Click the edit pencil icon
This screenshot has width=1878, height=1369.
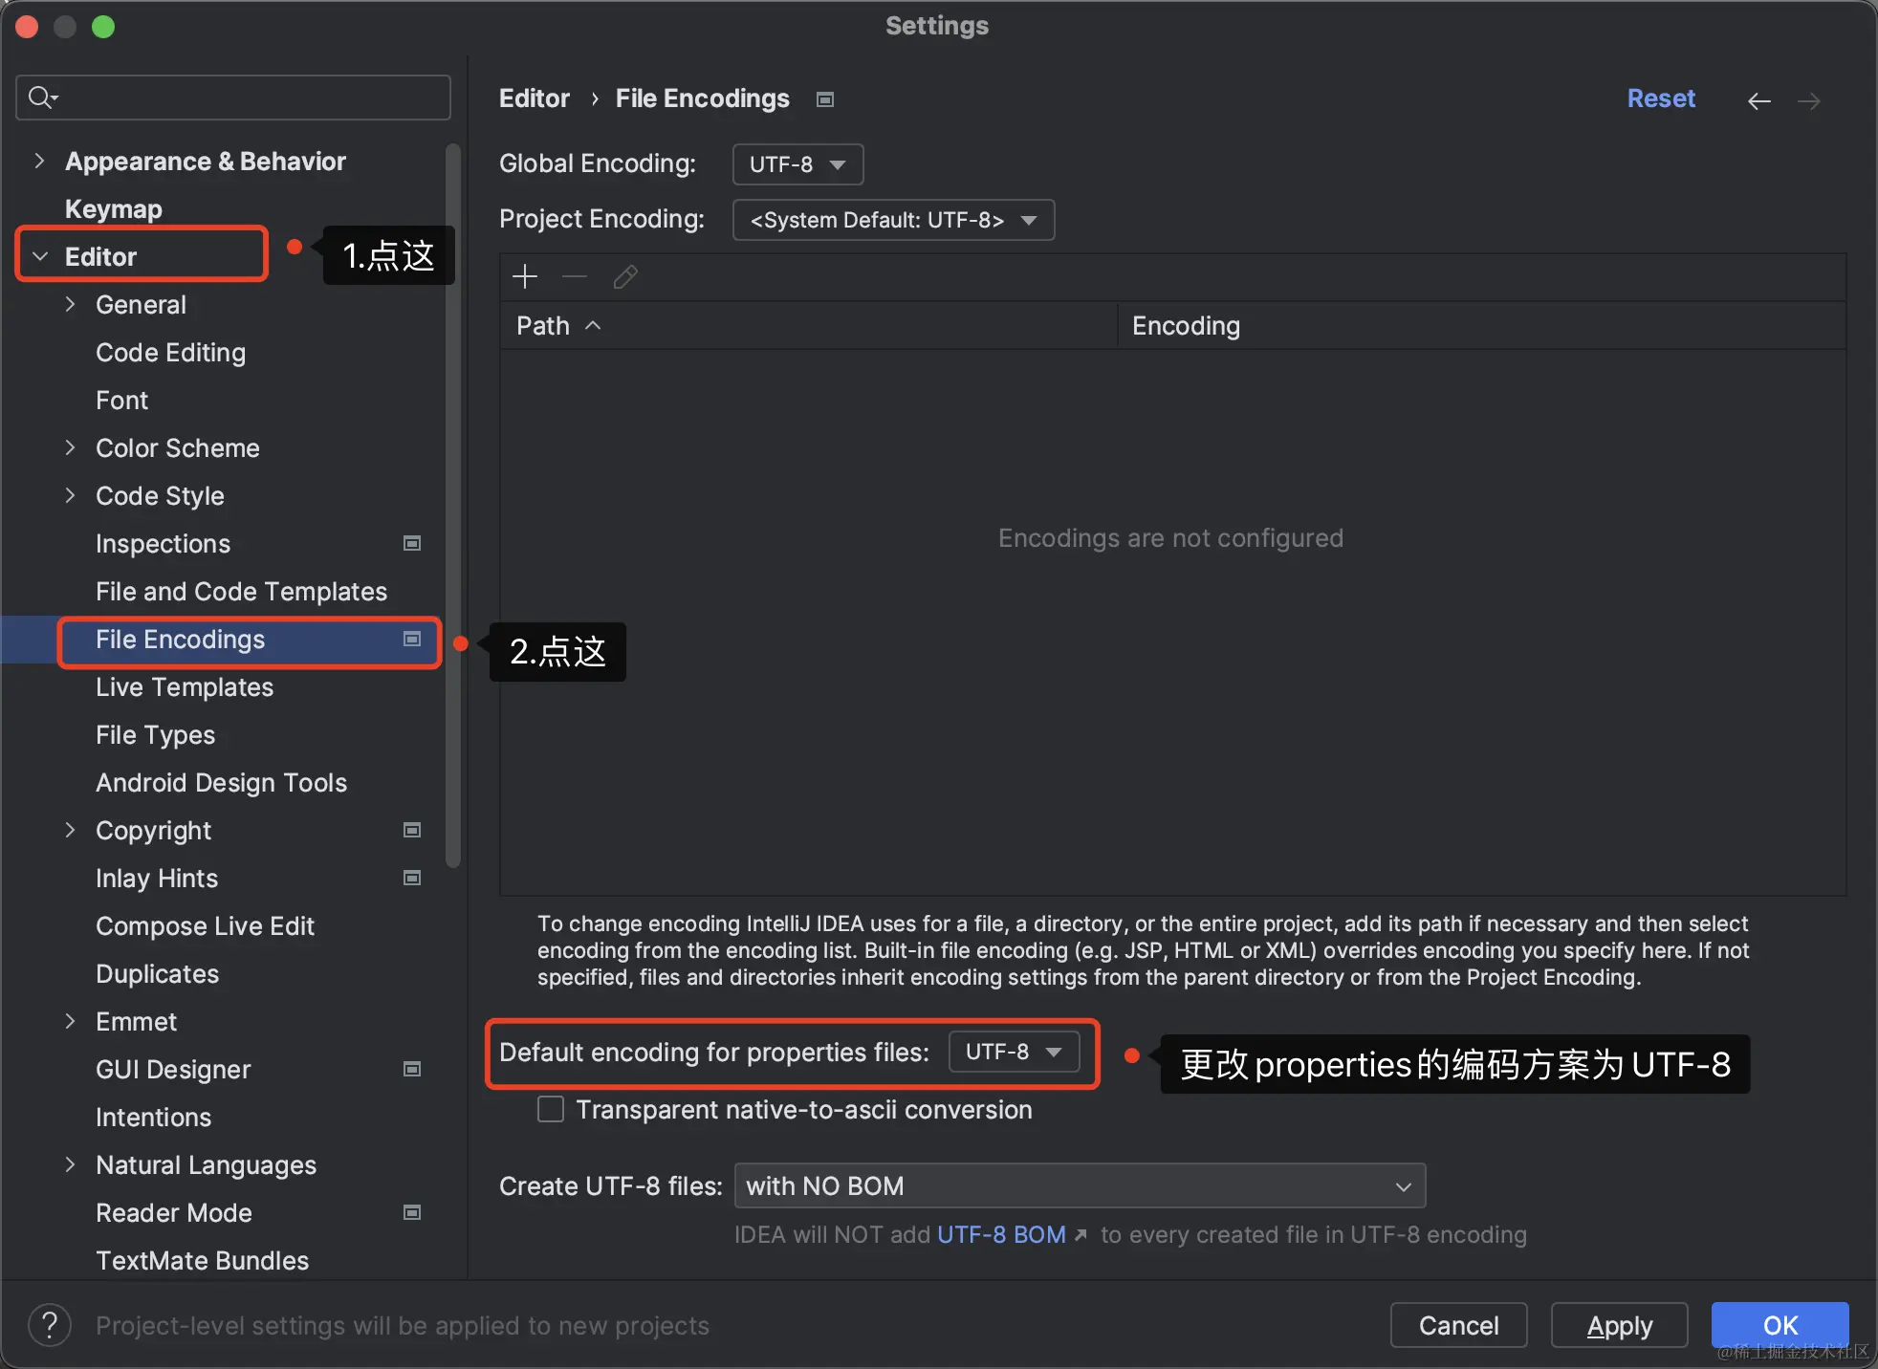coord(625,277)
